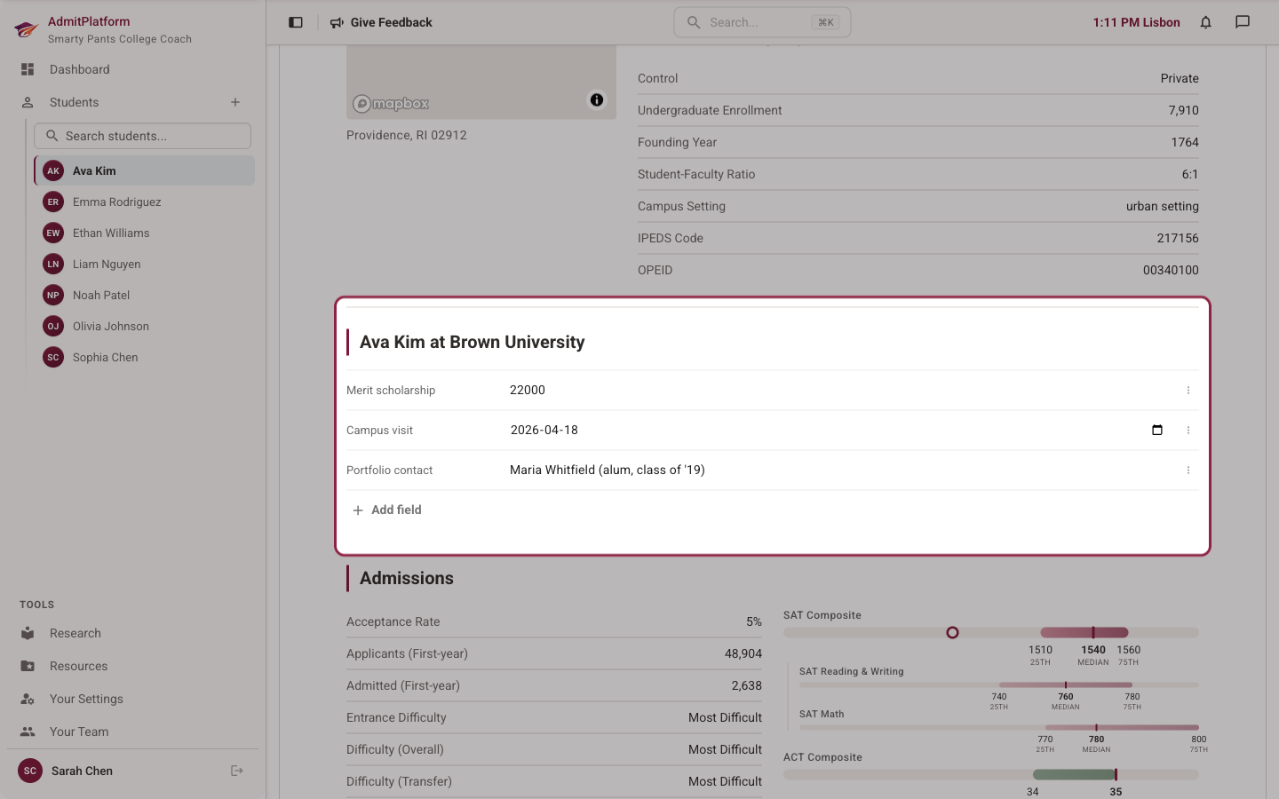The width and height of the screenshot is (1279, 799).
Task: Edit the Portfolio contact value
Action: coord(840,470)
